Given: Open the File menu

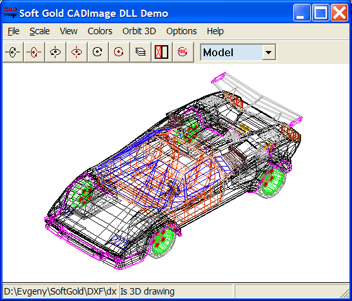Looking at the screenshot, I should tap(14, 31).
